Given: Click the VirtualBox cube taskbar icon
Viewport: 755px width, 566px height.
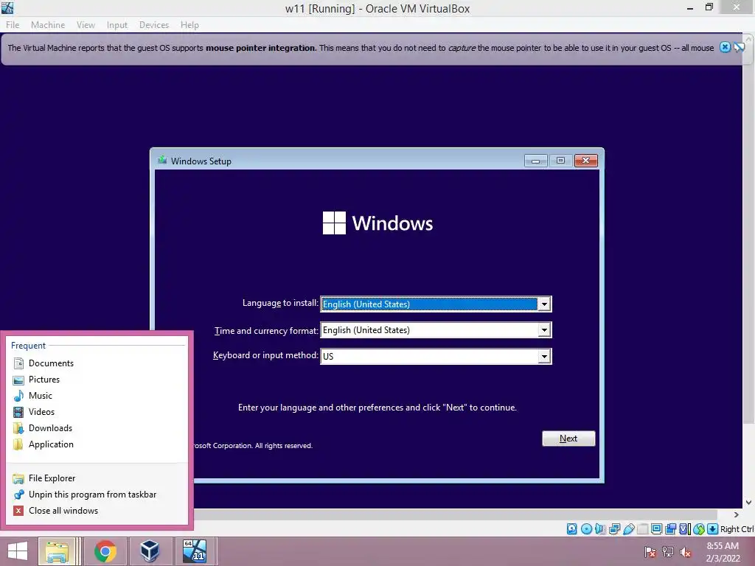Looking at the screenshot, I should click(x=150, y=551).
